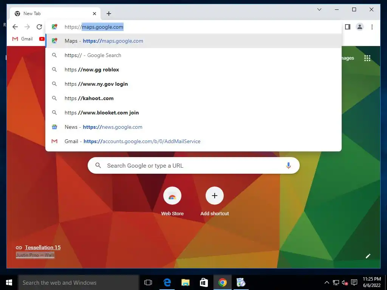Open the Gmail bookmark
This screenshot has width=387, height=290.
(22, 39)
